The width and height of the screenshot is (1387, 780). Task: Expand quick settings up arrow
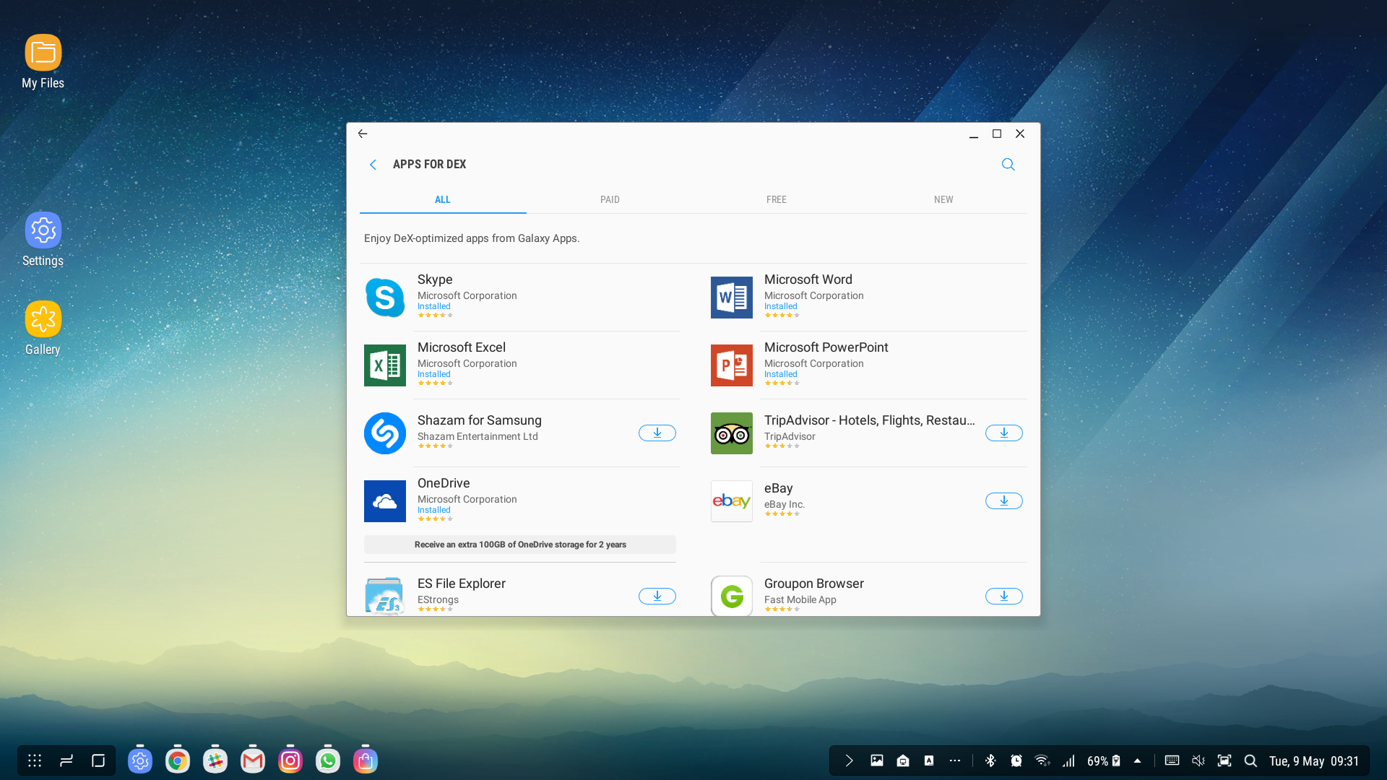point(1138,760)
